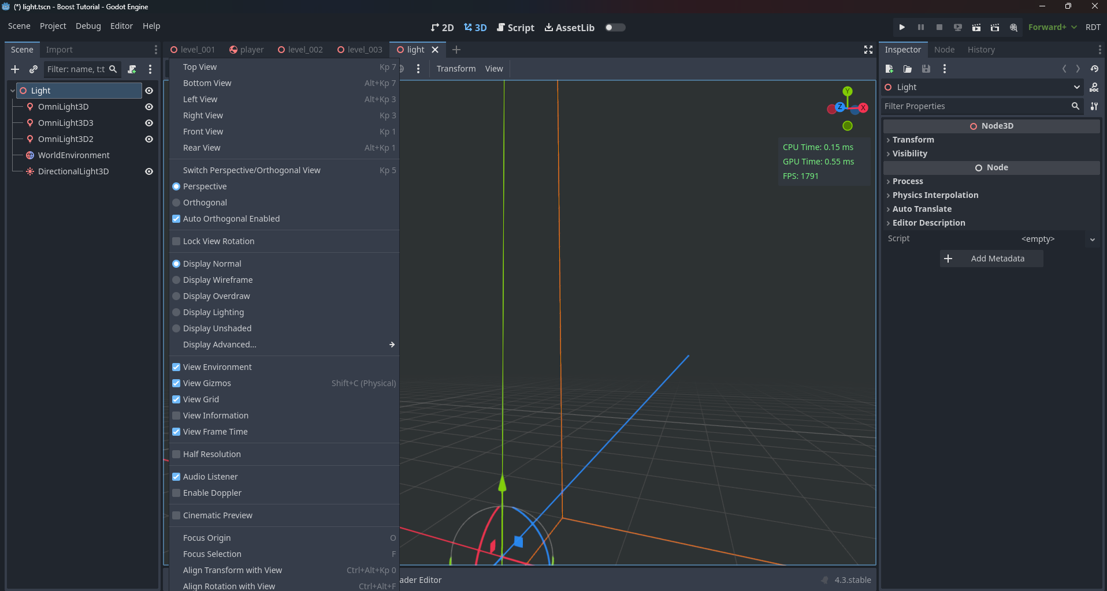Go to next edited object
Image resolution: width=1107 pixels, height=591 pixels.
point(1078,69)
